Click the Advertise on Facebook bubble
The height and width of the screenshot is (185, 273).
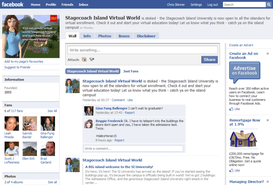point(245,72)
